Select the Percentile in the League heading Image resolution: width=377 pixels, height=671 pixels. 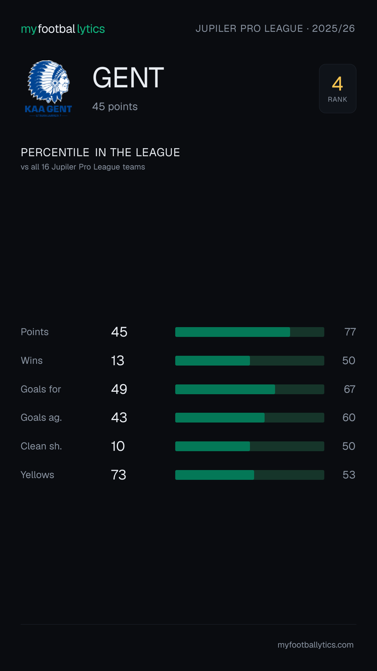101,152
